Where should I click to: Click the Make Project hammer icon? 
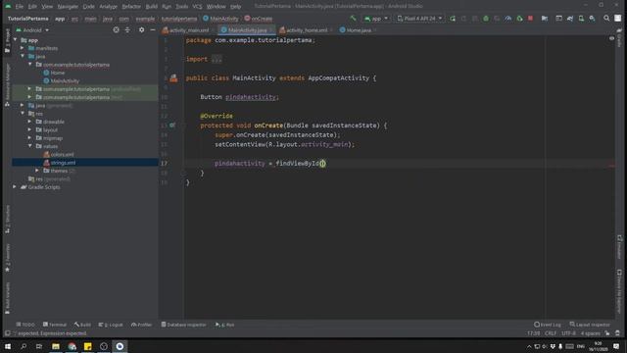pyautogui.click(x=353, y=19)
